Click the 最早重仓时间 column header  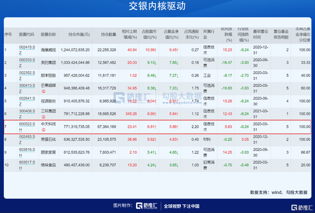[x=260, y=34]
